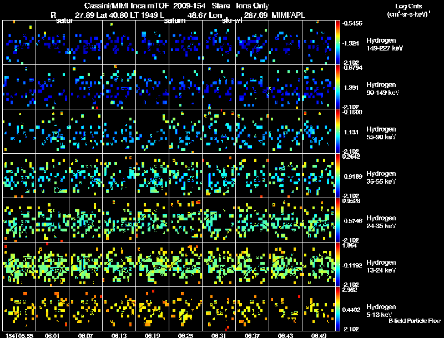This screenshot has width=444, height=338.
Task: Click the time axis label '06:19'
Action: click(152, 335)
